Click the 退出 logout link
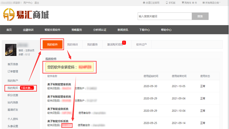229x129 pixels. pos(37,3)
